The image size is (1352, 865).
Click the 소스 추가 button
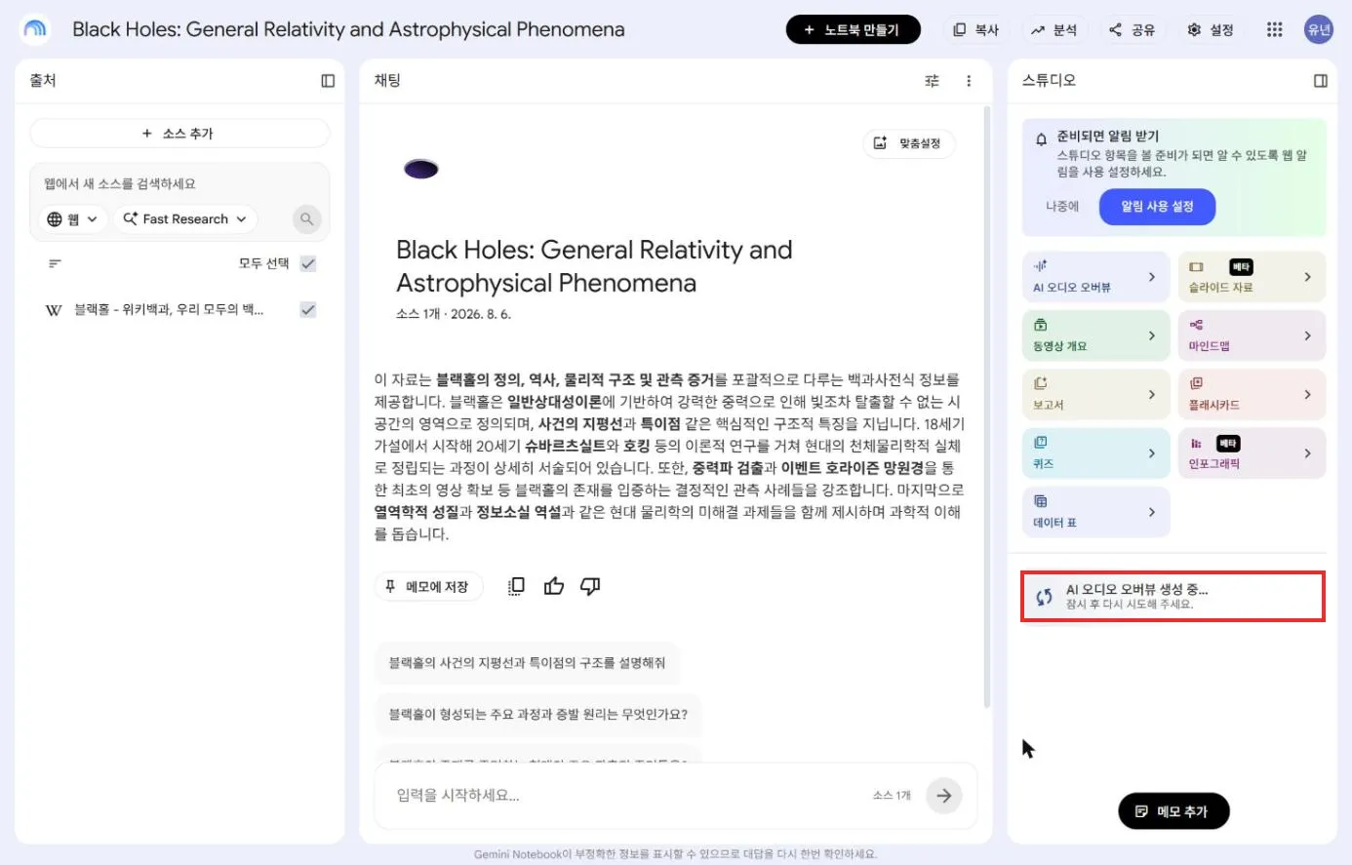point(179,134)
